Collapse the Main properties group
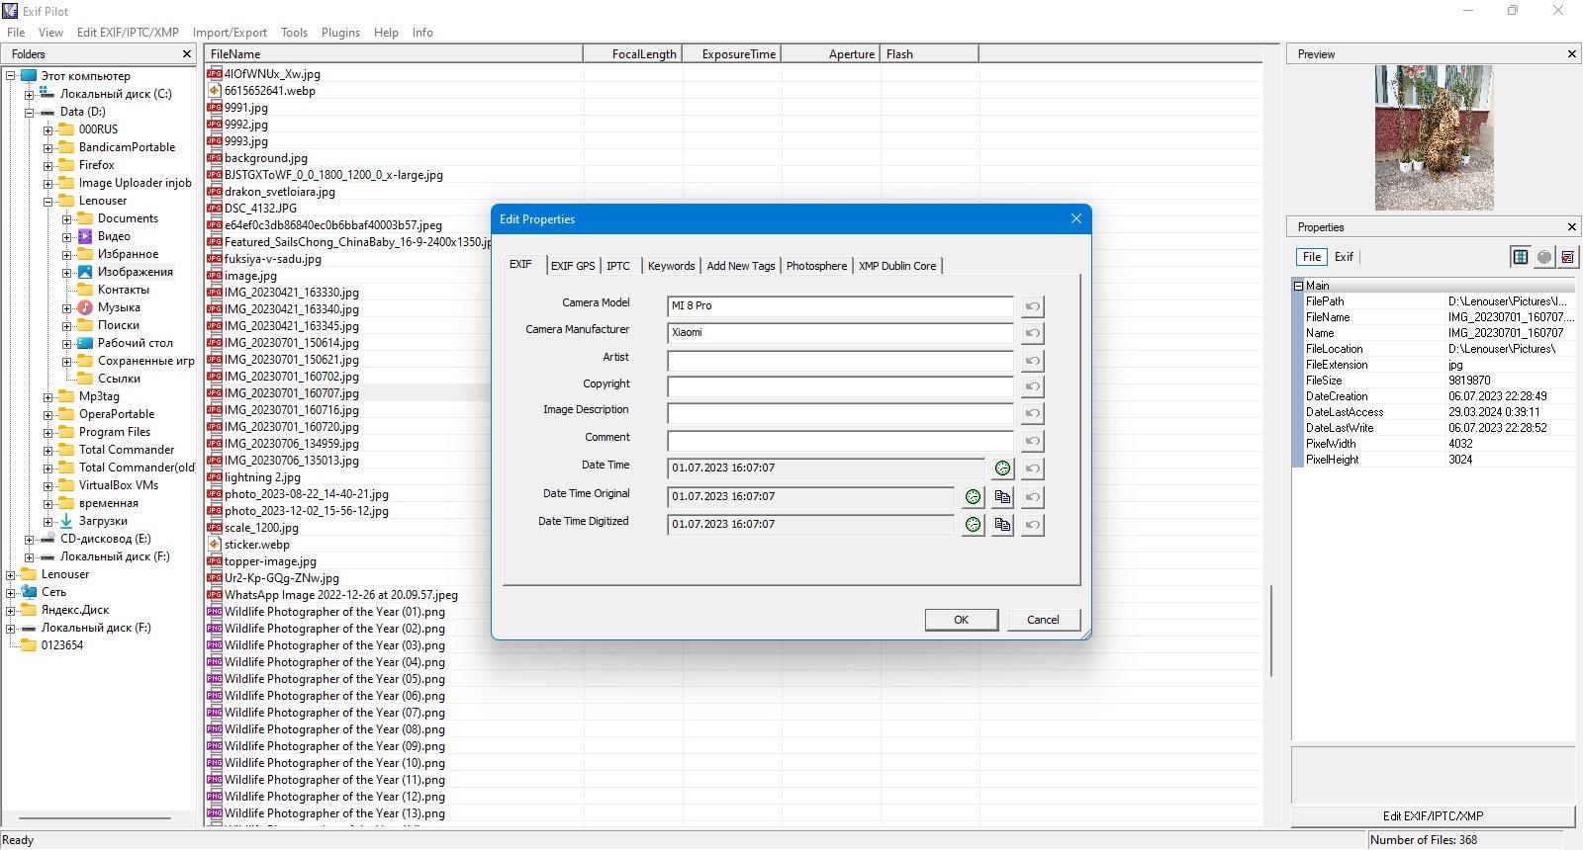This screenshot has height=850, width=1583. [1299, 286]
